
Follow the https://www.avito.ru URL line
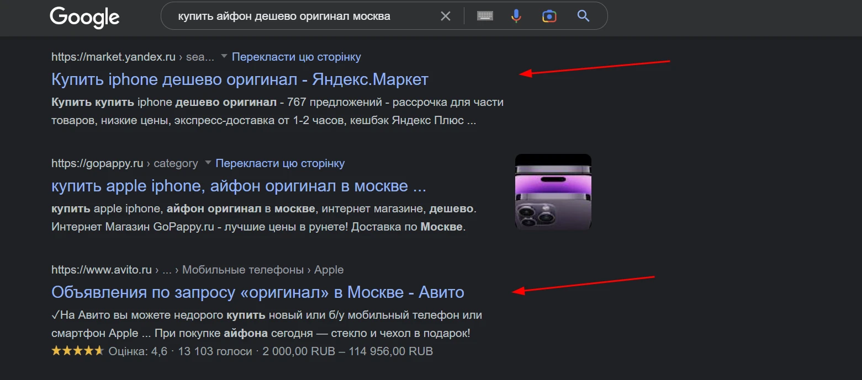coord(102,270)
